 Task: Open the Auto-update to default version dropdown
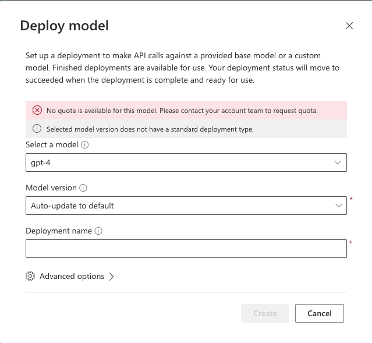(186, 206)
